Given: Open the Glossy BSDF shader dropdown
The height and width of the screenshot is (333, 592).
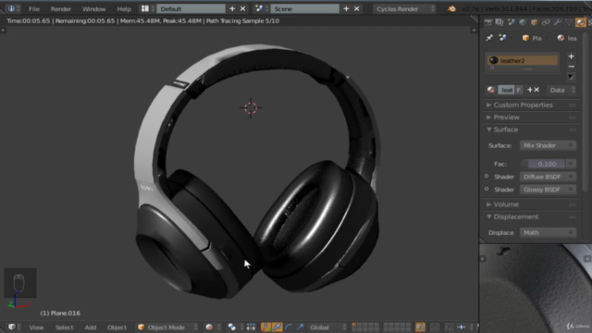Looking at the screenshot, I should click(548, 190).
